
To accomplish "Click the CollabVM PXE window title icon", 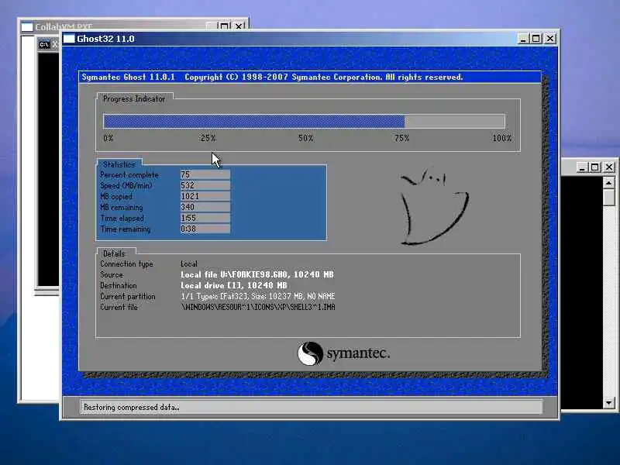I will 27,27.
